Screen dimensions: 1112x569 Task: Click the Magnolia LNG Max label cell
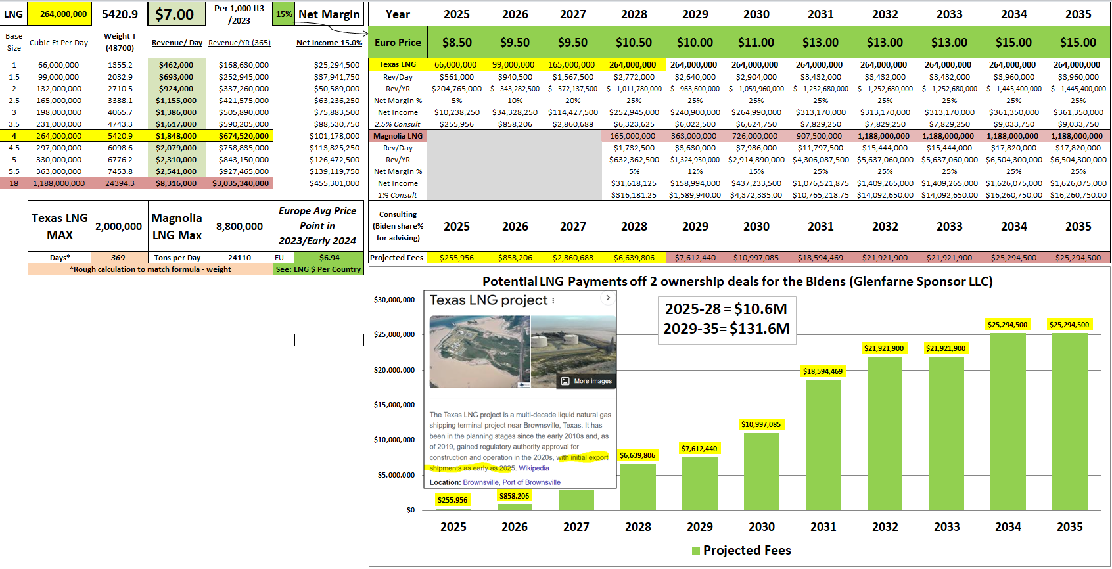(x=177, y=227)
